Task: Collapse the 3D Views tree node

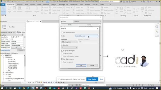Action: 4,74
